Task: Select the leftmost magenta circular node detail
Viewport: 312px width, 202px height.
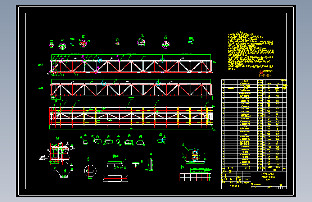Action: (62, 47)
